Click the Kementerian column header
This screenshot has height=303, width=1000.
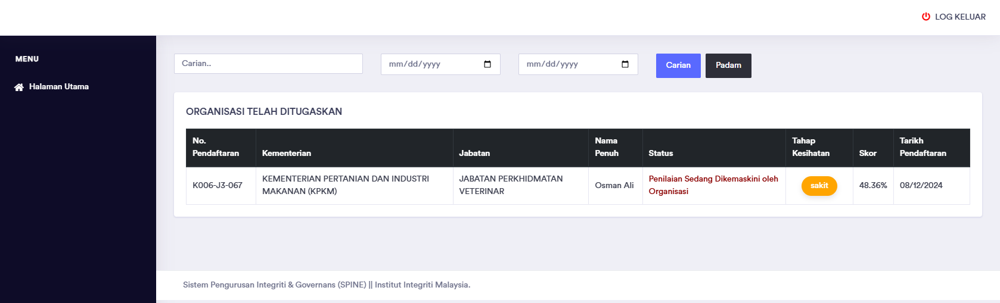(x=287, y=153)
